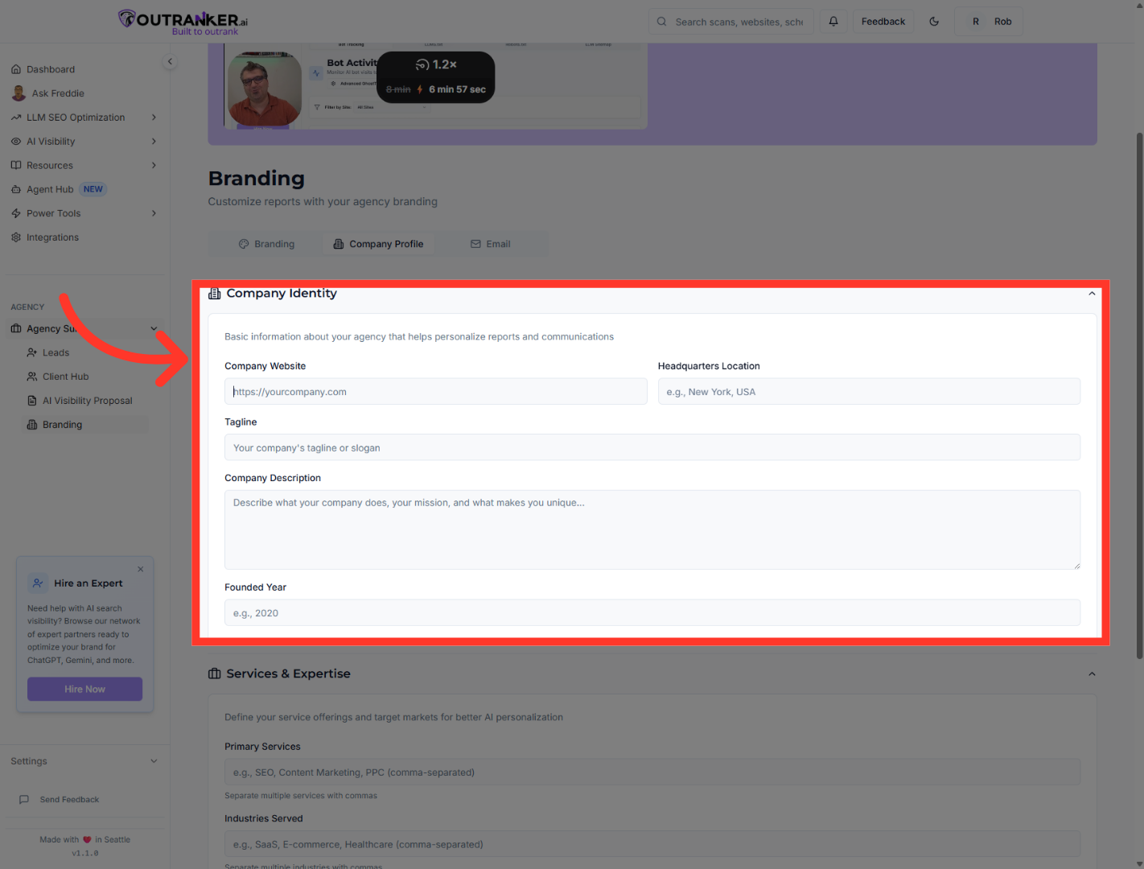Image resolution: width=1144 pixels, height=869 pixels.
Task: Switch to the Email tab
Action: point(491,243)
